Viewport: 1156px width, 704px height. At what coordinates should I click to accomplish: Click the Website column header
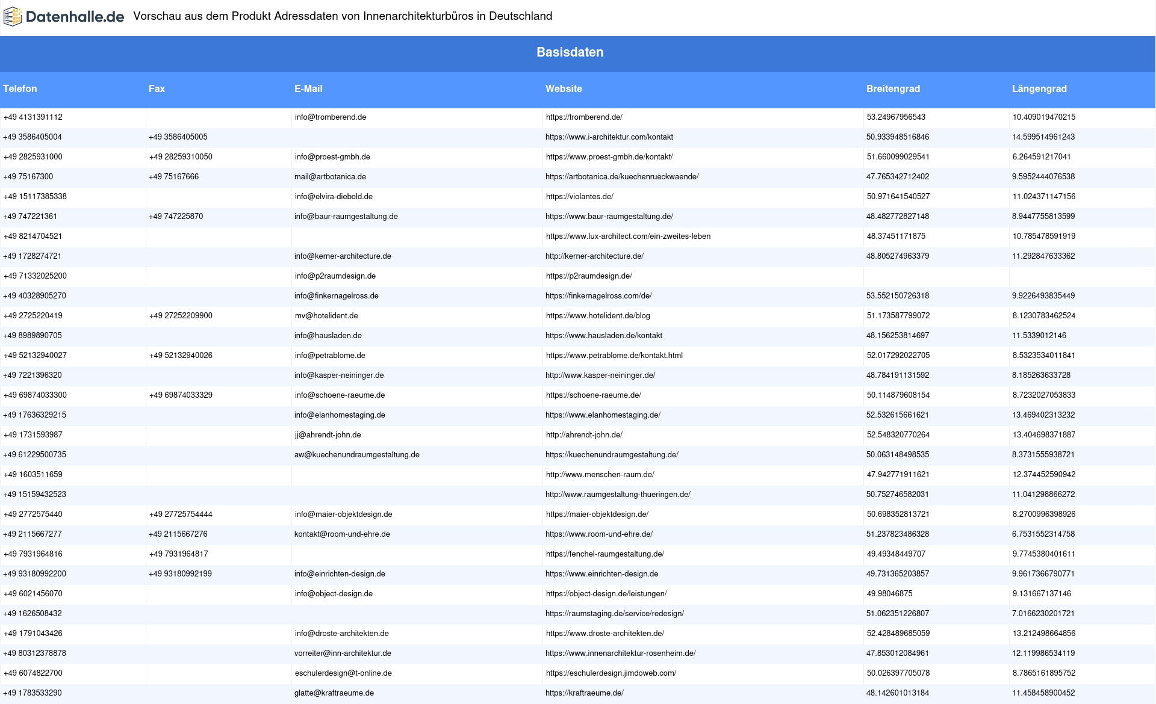pos(564,89)
